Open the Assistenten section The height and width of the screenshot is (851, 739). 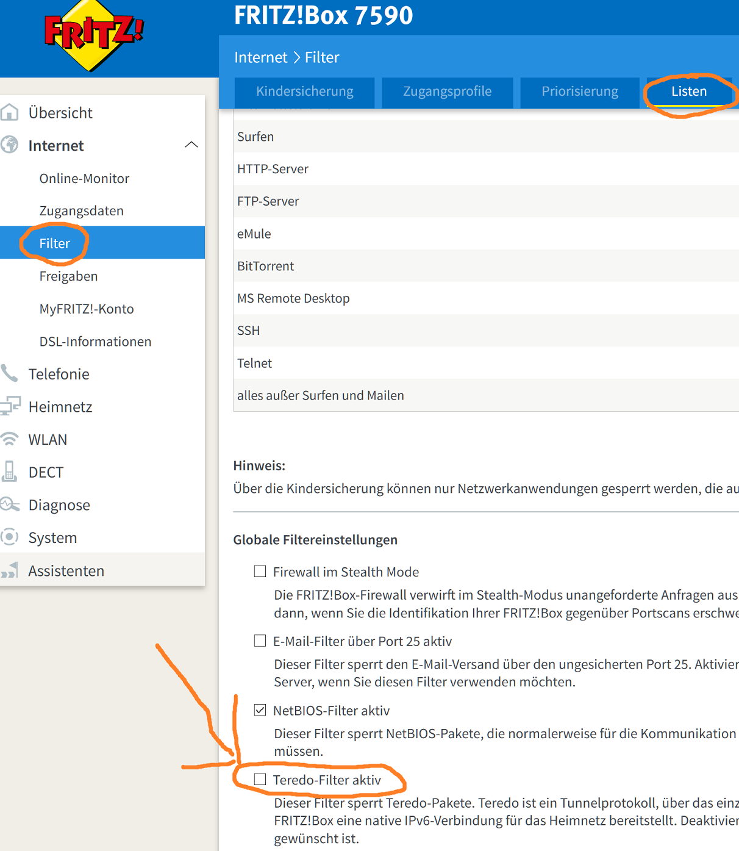(66, 571)
